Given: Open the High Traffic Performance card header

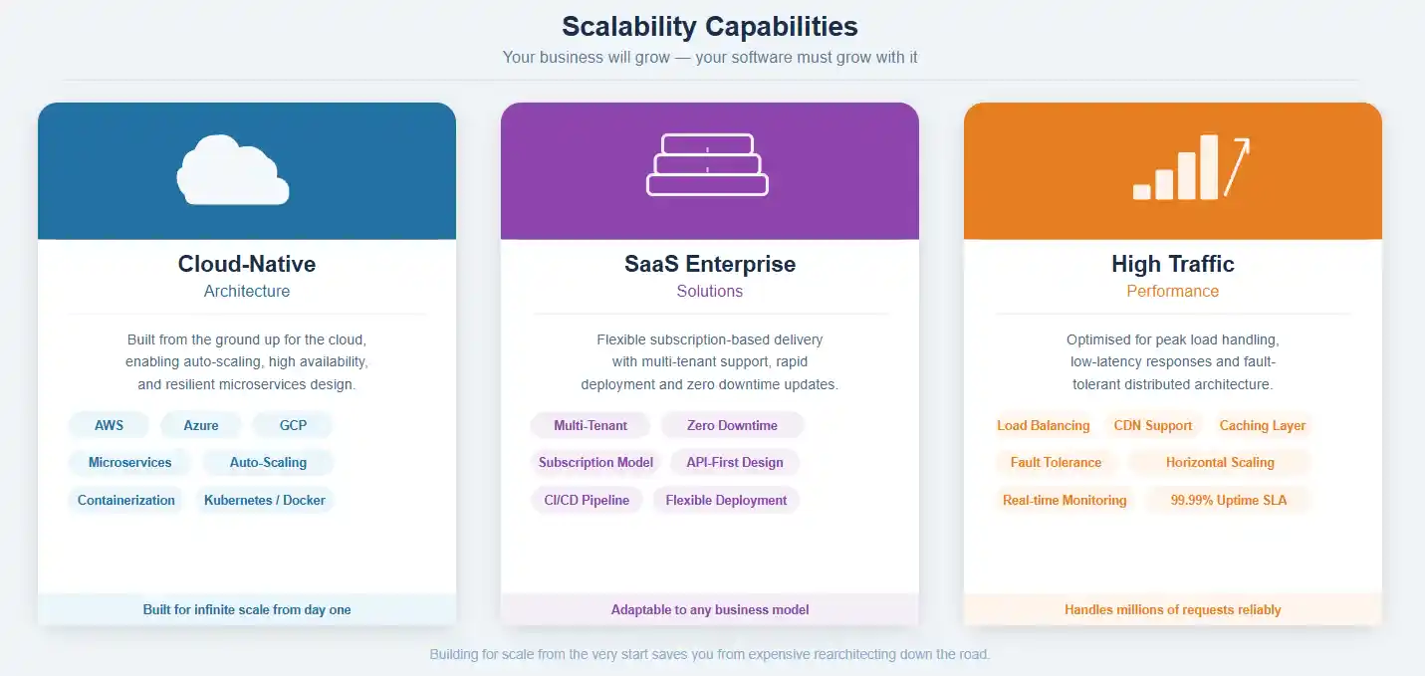Looking at the screenshot, I should coord(1172,276).
